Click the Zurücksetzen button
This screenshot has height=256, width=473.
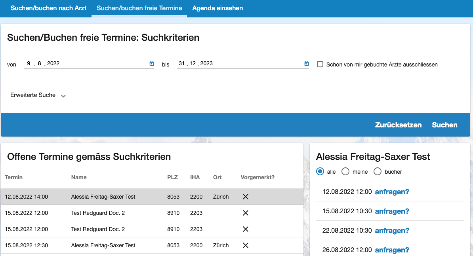pyautogui.click(x=398, y=125)
